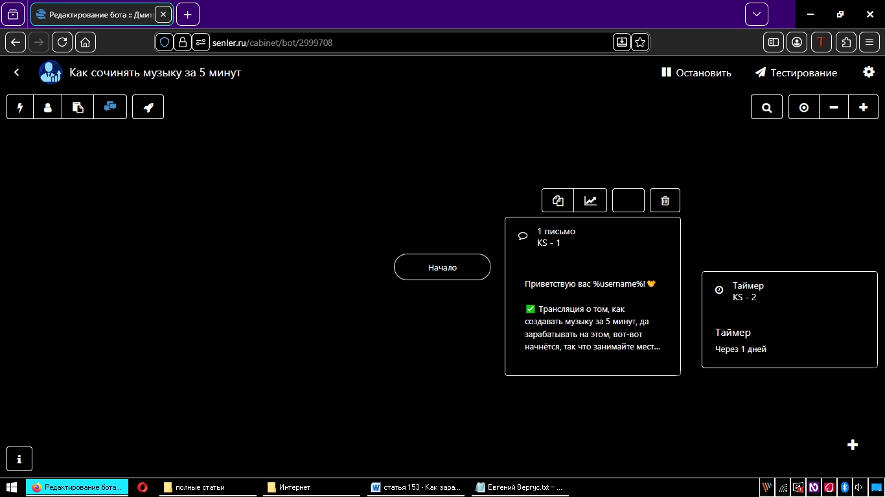Go back using the left chevron
This screenshot has width=885, height=497.
(17, 72)
